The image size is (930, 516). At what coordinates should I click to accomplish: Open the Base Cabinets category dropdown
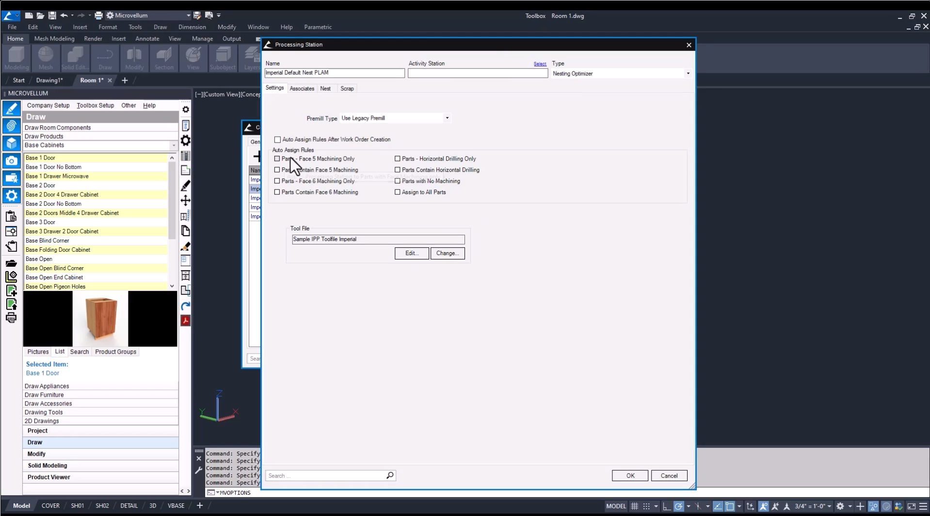click(172, 145)
